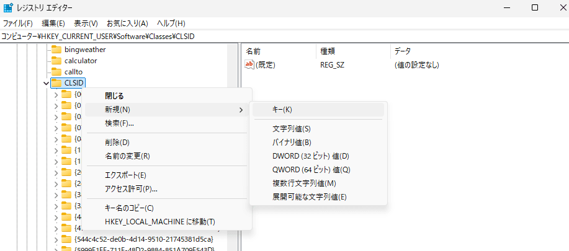Click the folder icon of {544c4c52-de0b-4d14...} key
The width and height of the screenshot is (569, 251).
[x=66, y=239]
